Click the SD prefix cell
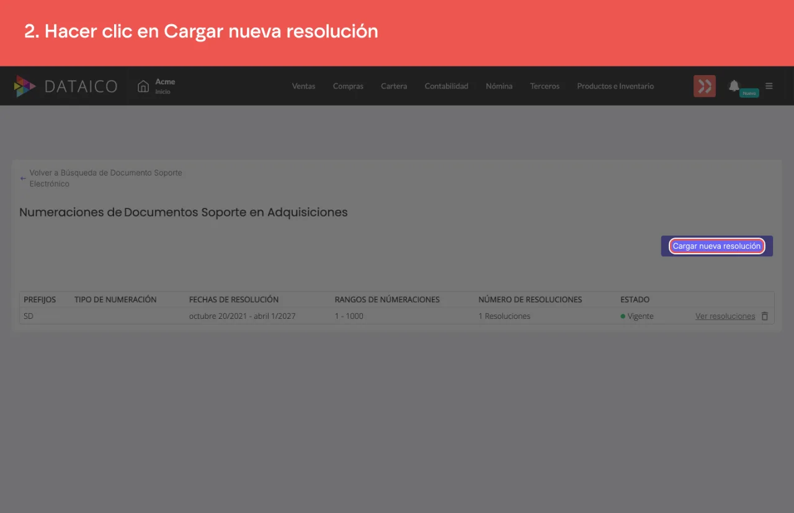The height and width of the screenshot is (513, 794). pos(29,316)
